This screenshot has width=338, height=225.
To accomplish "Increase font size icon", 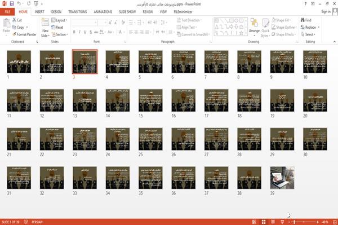I will pos(110,23).
